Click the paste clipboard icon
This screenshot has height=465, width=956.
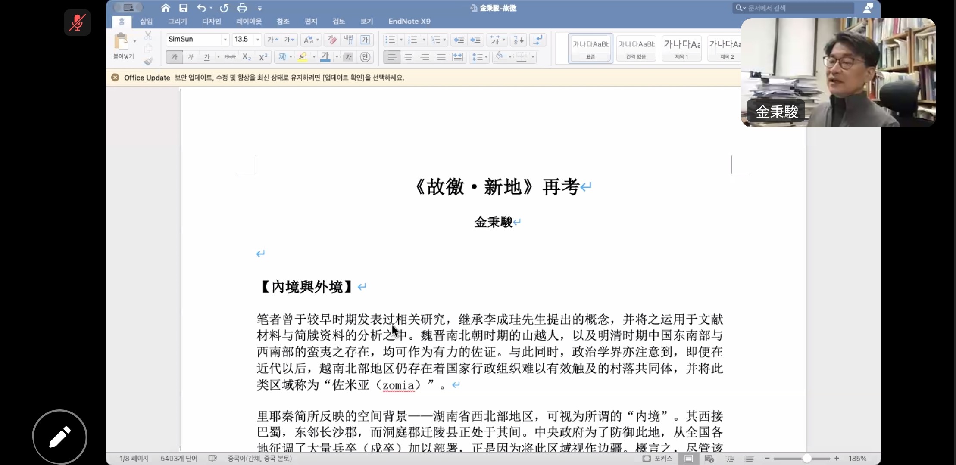coord(121,42)
